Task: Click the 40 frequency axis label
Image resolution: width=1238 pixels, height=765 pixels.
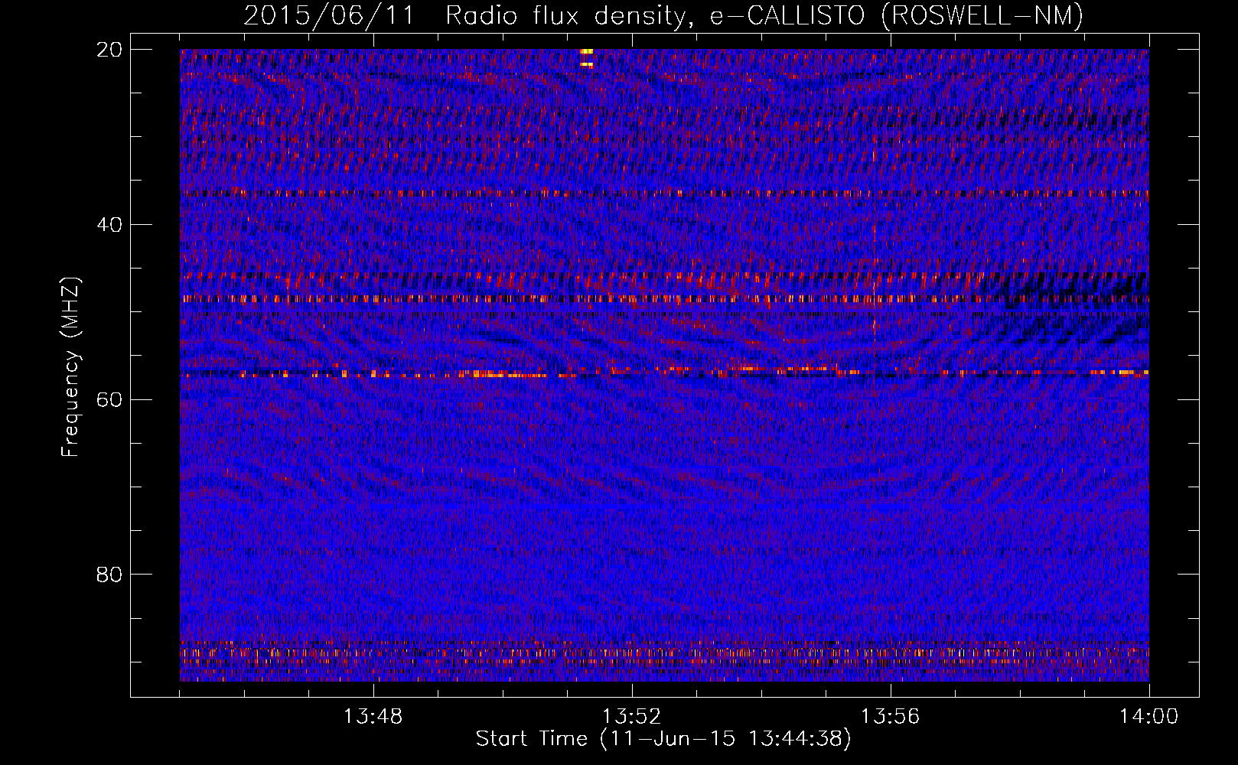Action: [x=110, y=225]
